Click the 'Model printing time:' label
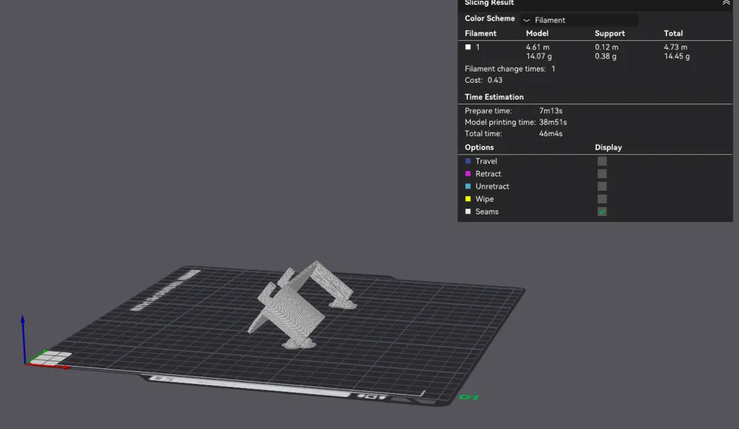The height and width of the screenshot is (429, 739). coord(500,122)
